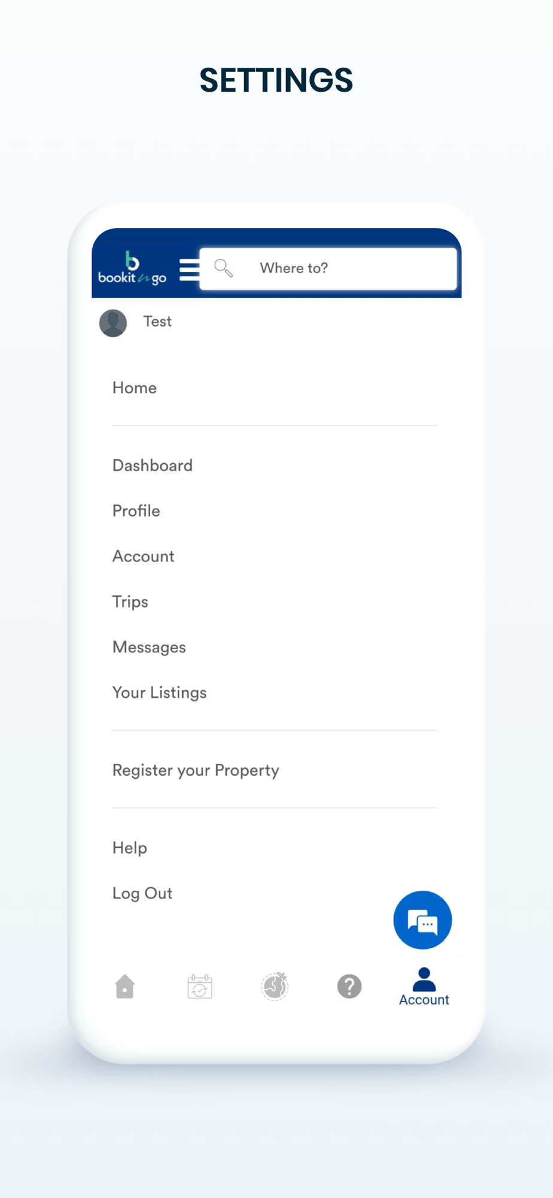This screenshot has width=553, height=1198.
Task: Open the live chat bubble button
Action: 423,920
